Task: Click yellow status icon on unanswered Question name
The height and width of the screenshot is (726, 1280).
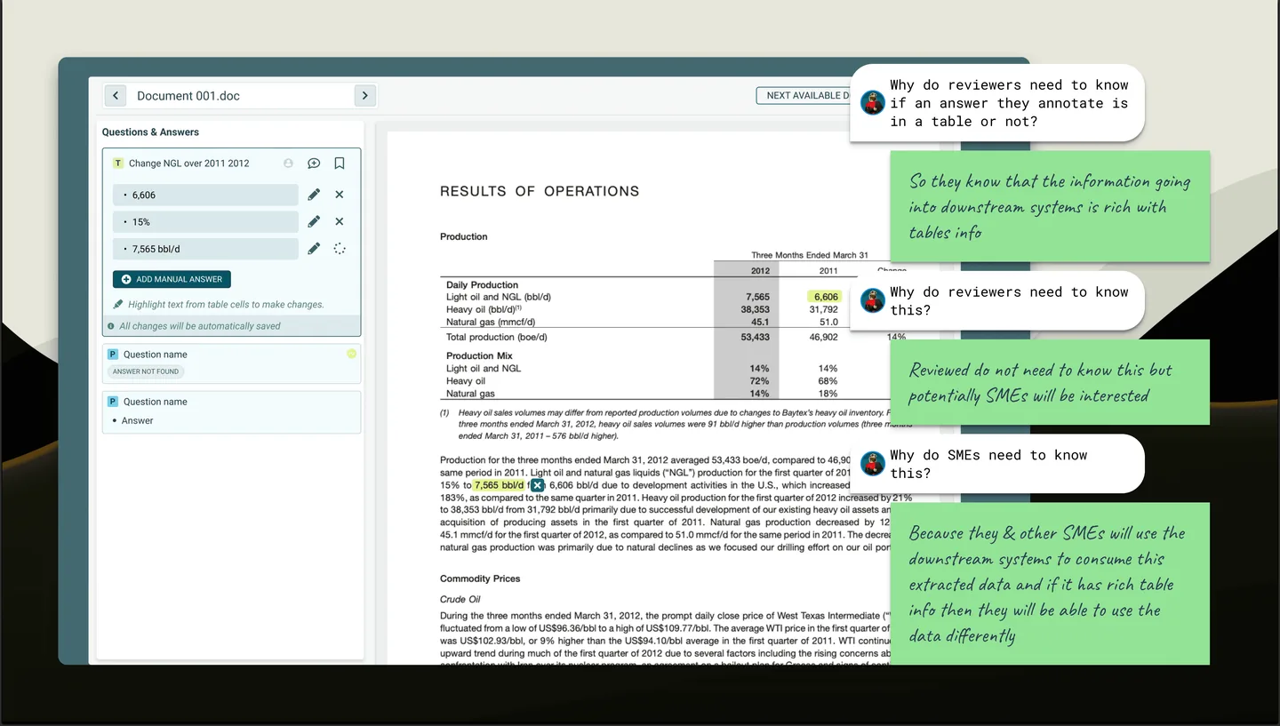Action: pyautogui.click(x=351, y=354)
